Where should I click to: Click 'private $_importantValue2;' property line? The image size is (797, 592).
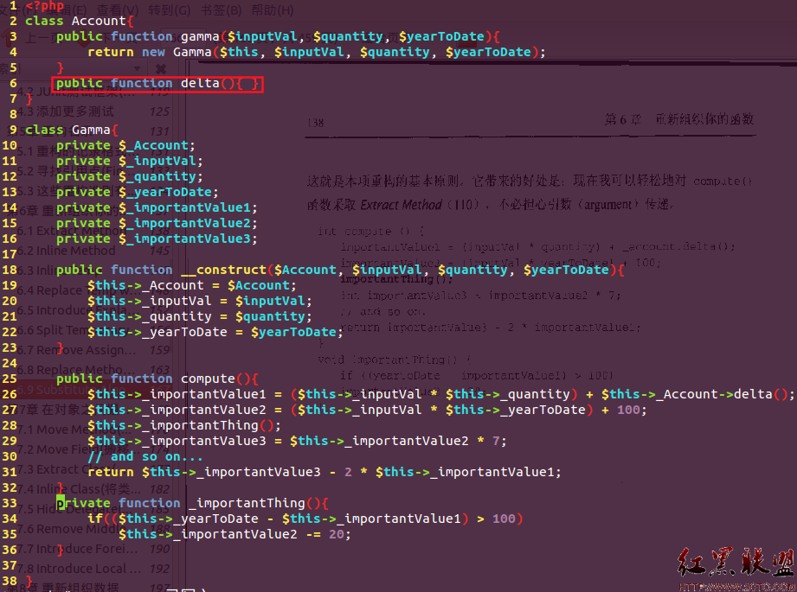click(x=157, y=223)
